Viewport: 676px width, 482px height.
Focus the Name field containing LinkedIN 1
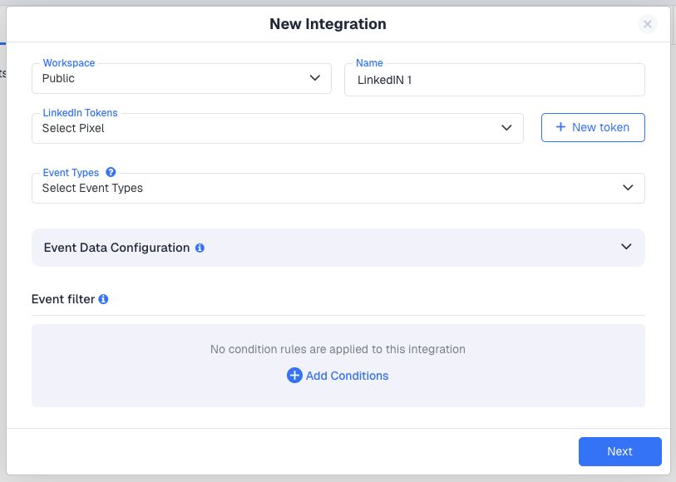494,80
